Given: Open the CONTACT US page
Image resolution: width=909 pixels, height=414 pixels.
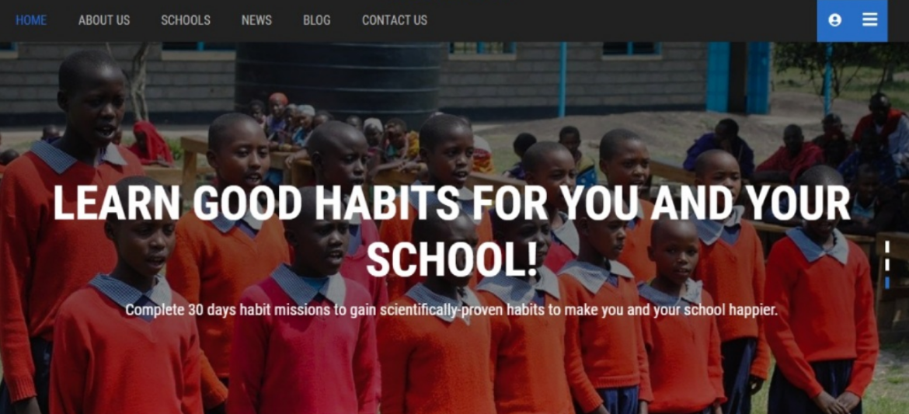Looking at the screenshot, I should click(395, 20).
